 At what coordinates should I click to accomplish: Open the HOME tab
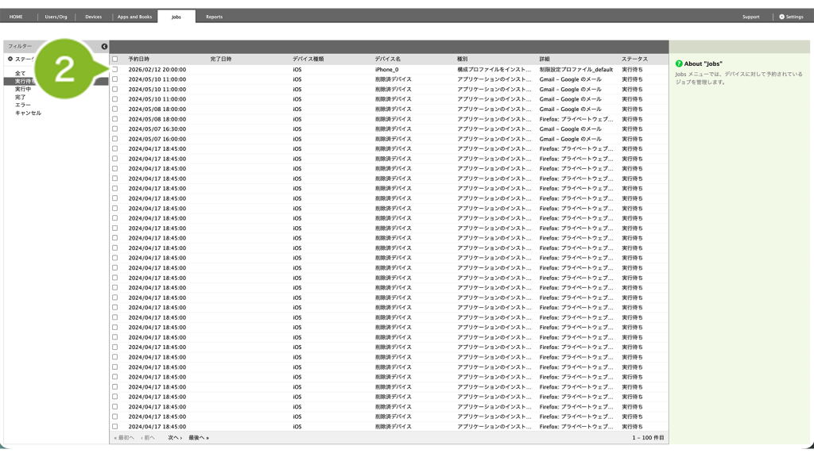pyautogui.click(x=16, y=17)
